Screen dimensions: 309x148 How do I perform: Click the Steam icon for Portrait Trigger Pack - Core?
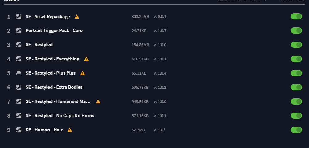19,31
